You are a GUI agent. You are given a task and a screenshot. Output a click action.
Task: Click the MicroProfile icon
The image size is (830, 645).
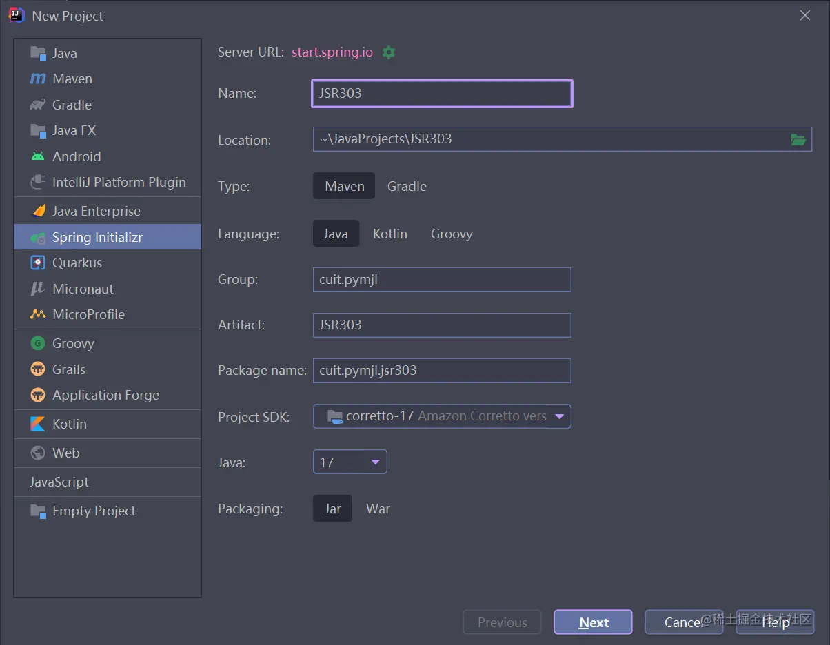tap(38, 314)
